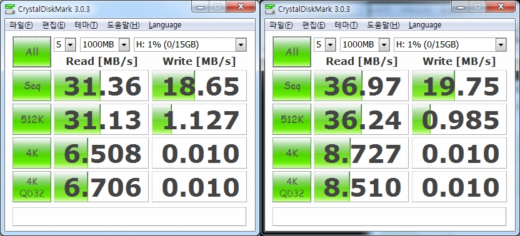This screenshot has width=520, height=236.
Task: Click 4K read result 6.508 in left window
Action: click(x=101, y=153)
